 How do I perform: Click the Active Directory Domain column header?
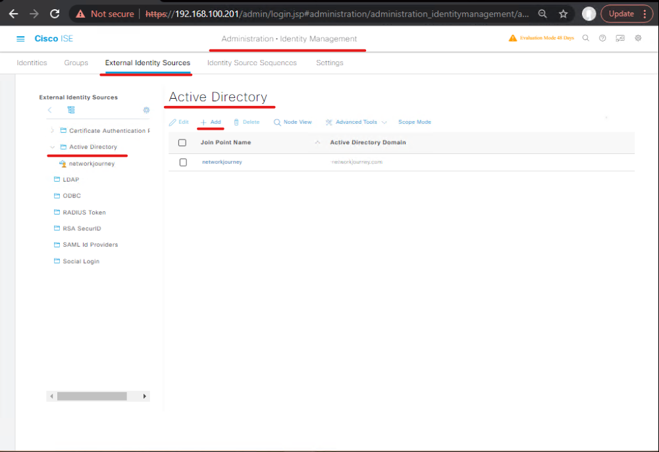point(368,142)
